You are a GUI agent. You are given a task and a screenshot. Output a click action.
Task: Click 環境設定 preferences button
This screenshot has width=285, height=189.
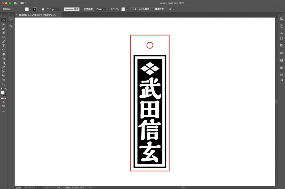pyautogui.click(x=159, y=9)
